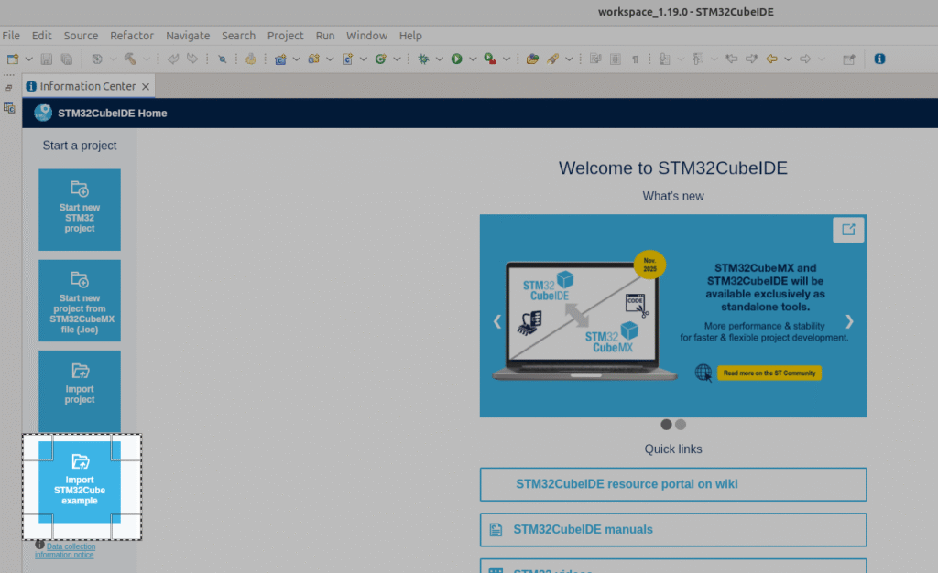Screen dimensions: 938x573
Task: Save the current editor with the disk icon
Action: pos(47,58)
